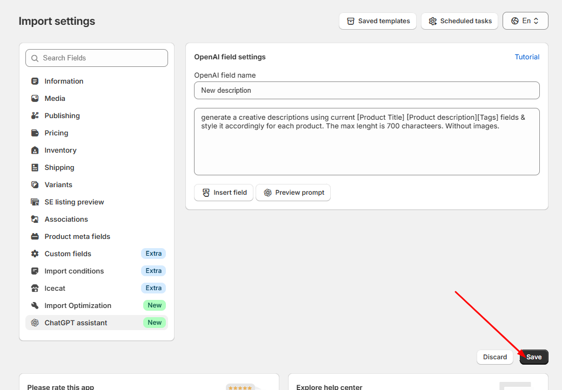Click the Shipping section icon

[x=35, y=167]
